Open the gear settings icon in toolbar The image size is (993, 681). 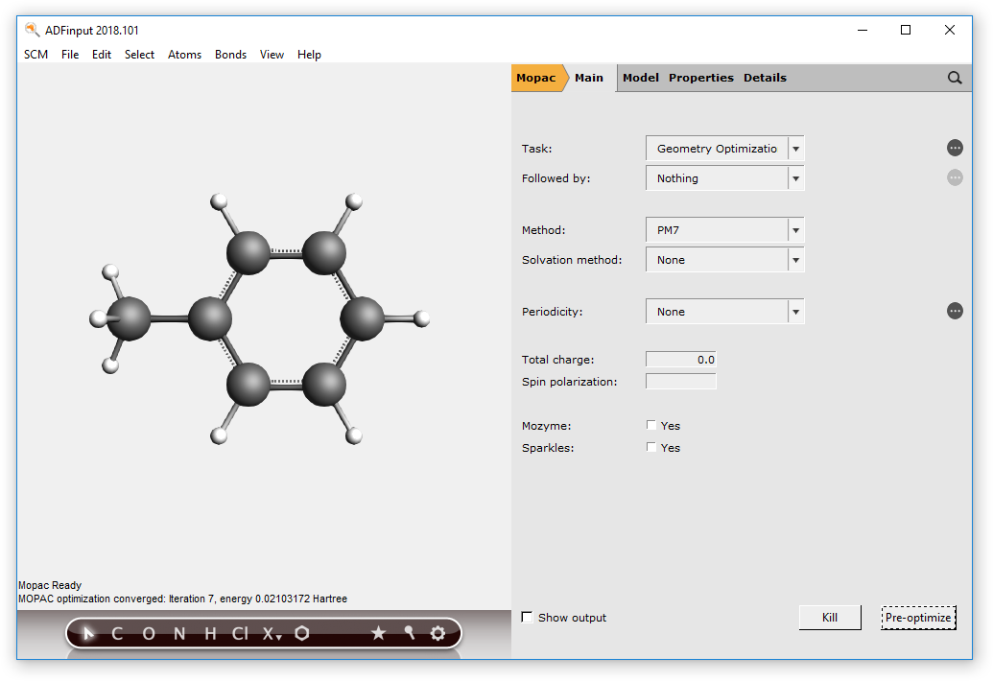438,633
